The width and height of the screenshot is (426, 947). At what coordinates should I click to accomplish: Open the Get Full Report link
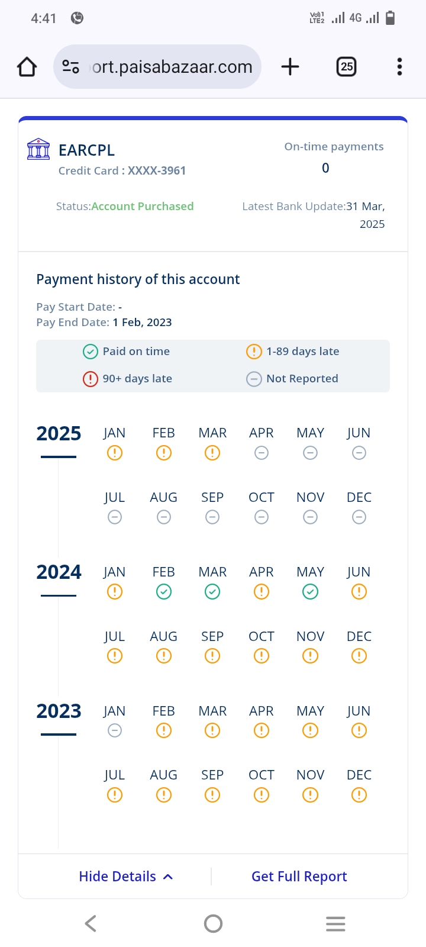tap(299, 877)
